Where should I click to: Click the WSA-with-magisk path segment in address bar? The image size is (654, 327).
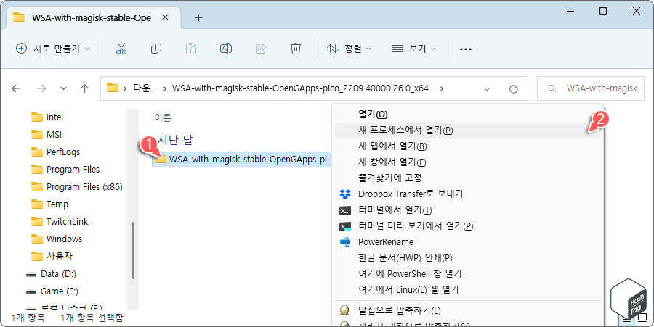304,88
